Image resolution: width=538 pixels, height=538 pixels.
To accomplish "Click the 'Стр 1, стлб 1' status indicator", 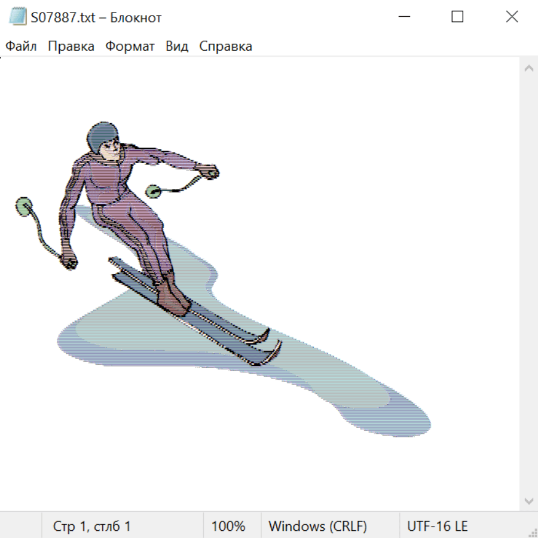I will [x=91, y=526].
